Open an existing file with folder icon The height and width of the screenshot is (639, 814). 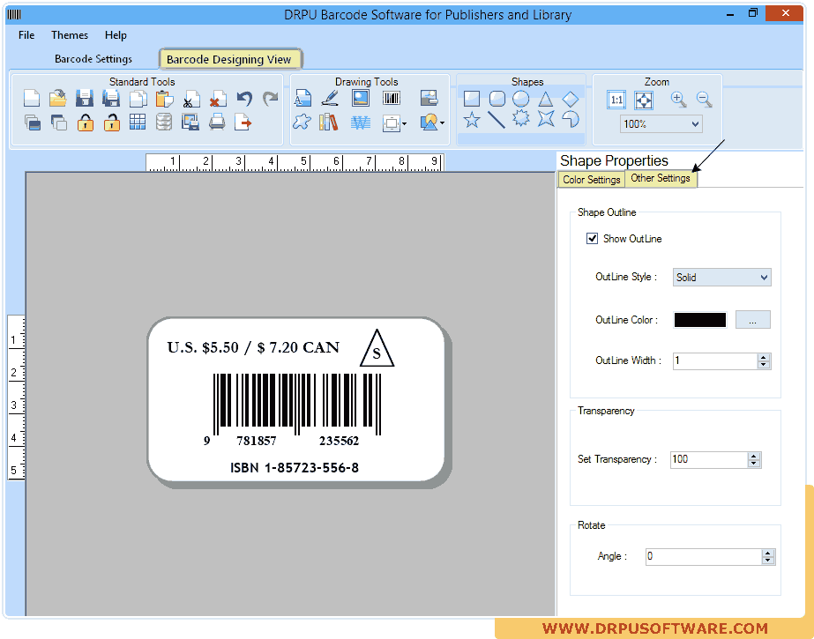coord(57,98)
